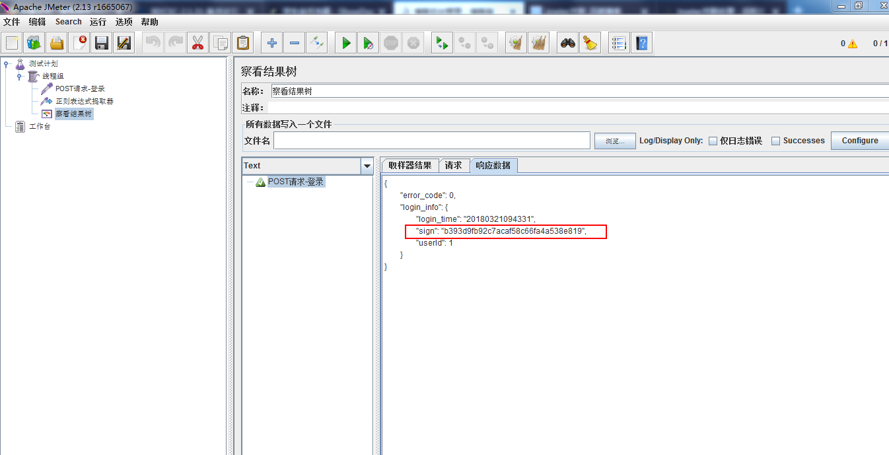The height and width of the screenshot is (455, 889).
Task: Click the warning triangle error counter
Action: click(x=852, y=44)
